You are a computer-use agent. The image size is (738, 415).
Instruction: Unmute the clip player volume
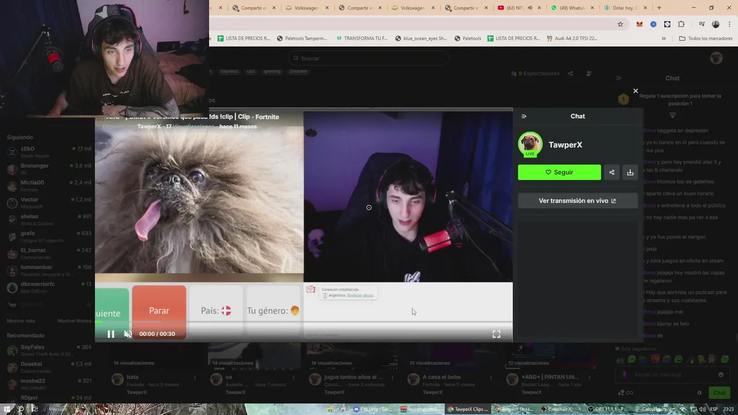tap(128, 334)
